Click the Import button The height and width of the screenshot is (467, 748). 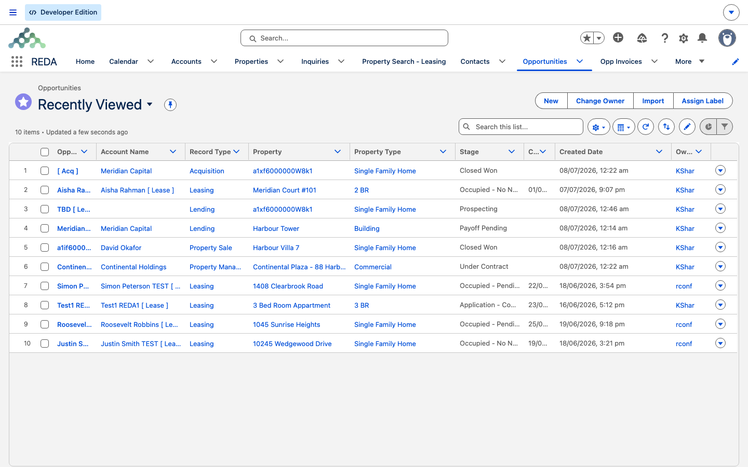[x=653, y=101]
